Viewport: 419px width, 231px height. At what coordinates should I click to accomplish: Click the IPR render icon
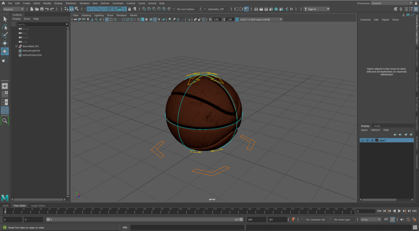[x=266, y=9]
